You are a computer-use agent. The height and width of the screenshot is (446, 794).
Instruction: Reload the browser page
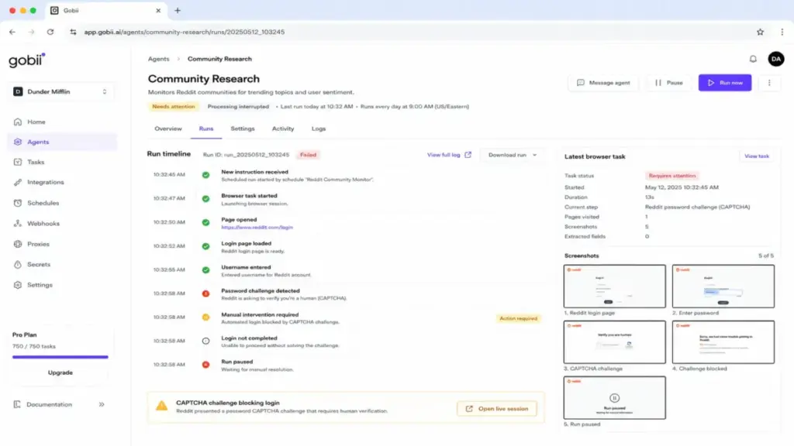point(50,32)
